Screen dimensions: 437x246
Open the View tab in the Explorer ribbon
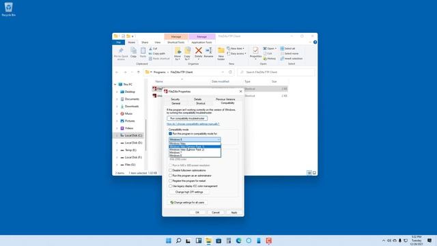pos(158,42)
